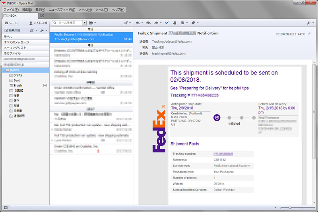318x212 pixels.
Task: Open the ファイル(F) menu
Action: (x=11, y=10)
